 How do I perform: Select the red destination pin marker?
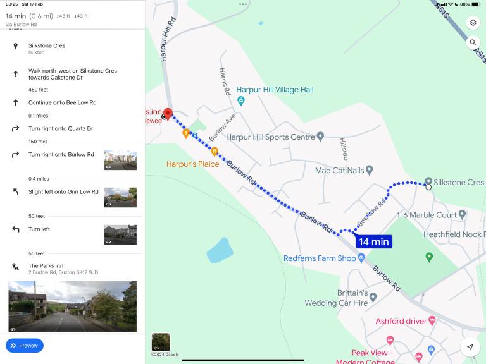168,114
